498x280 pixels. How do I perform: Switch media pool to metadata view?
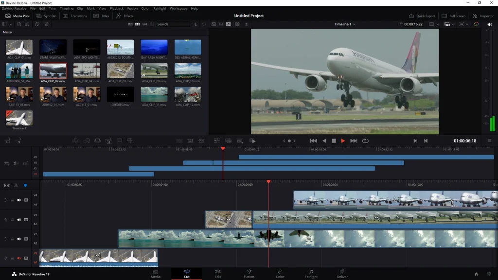[x=130, y=24]
